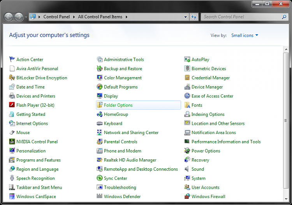
Task: Click the AutoPlay icon
Action: click(187, 59)
